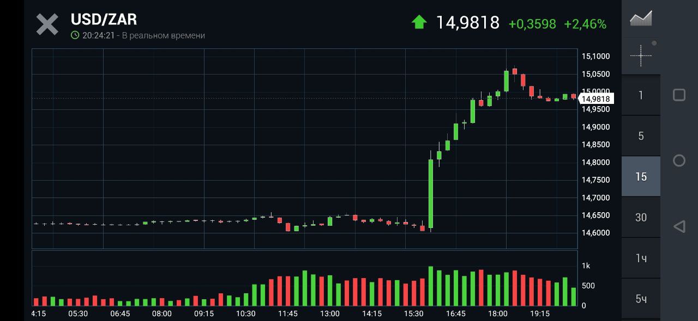The image size is (698, 321).
Task: Click the green up arrow price indicator
Action: coord(419,22)
